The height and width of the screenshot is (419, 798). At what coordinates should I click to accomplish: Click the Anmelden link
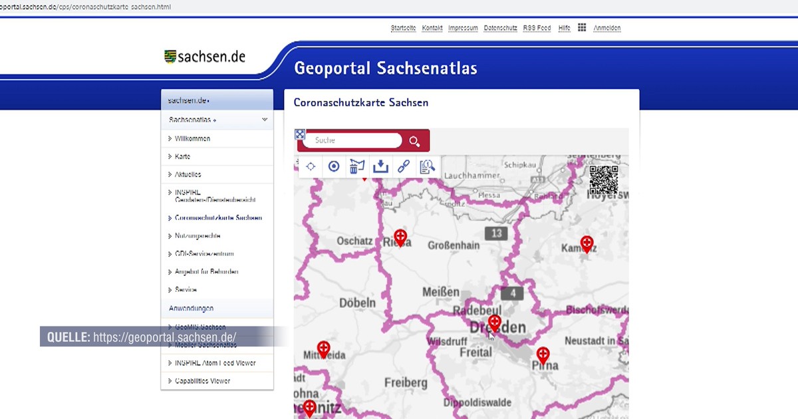(x=606, y=28)
